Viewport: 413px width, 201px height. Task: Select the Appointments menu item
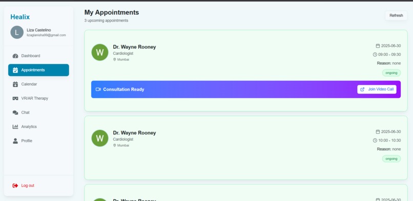[x=38, y=70]
